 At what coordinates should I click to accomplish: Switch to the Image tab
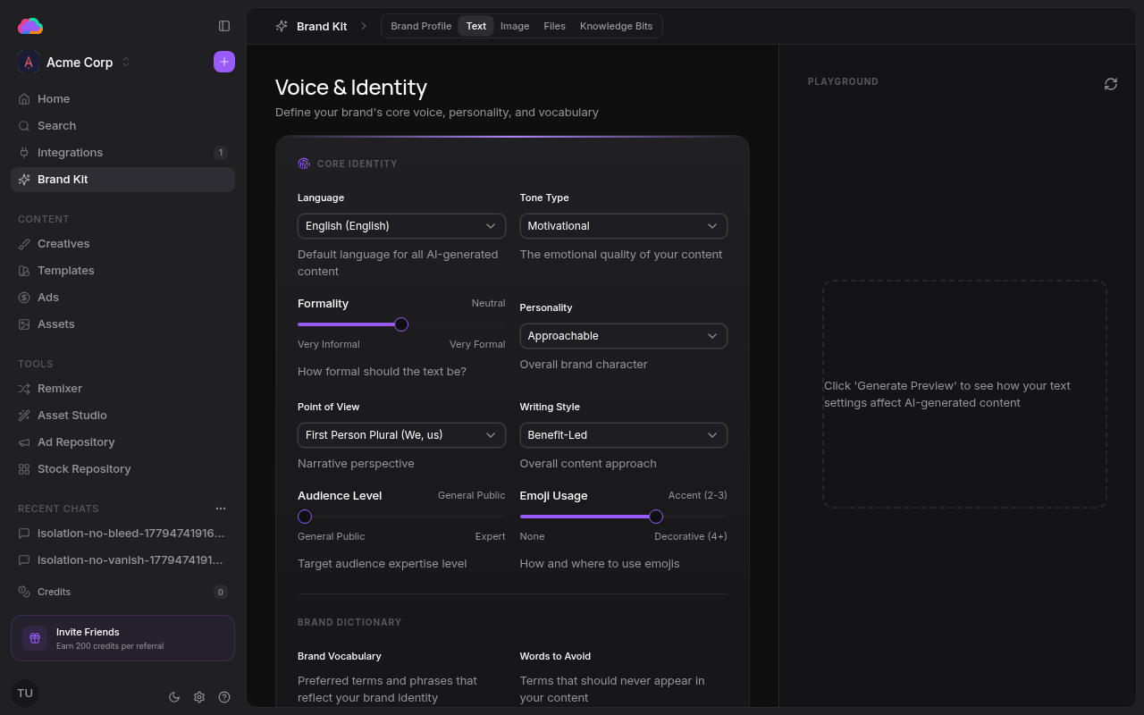515,26
